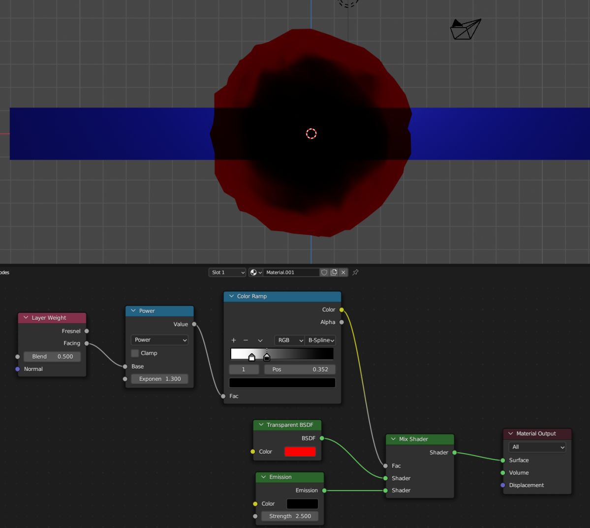Image resolution: width=590 pixels, height=528 pixels.
Task: Click the fake user shield icon
Action: tap(324, 272)
